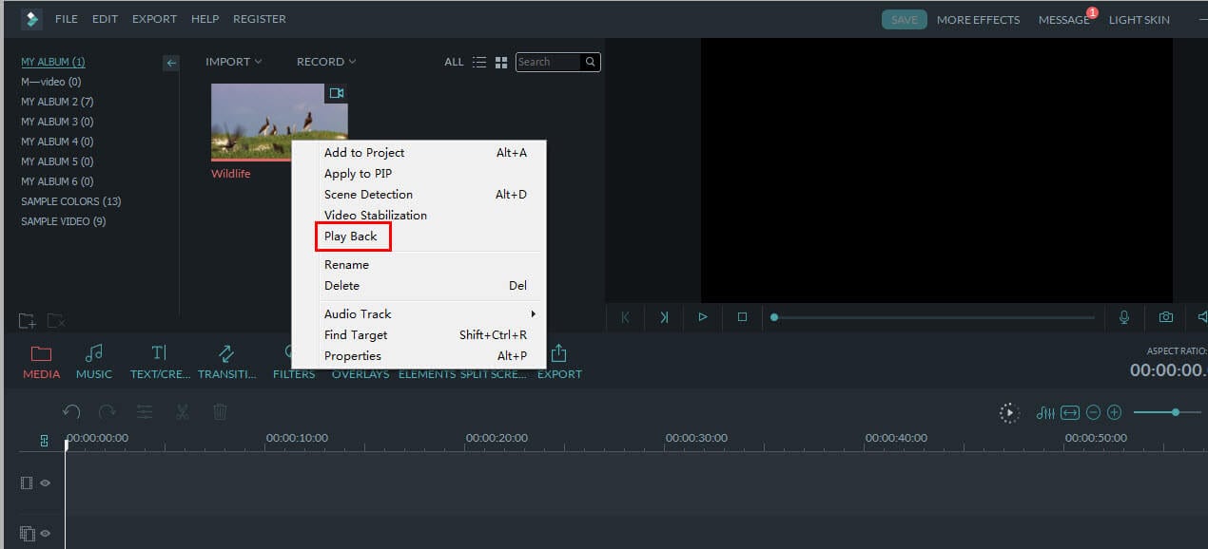1208x549 pixels.
Task: Open MORE EFFECTS
Action: [978, 20]
